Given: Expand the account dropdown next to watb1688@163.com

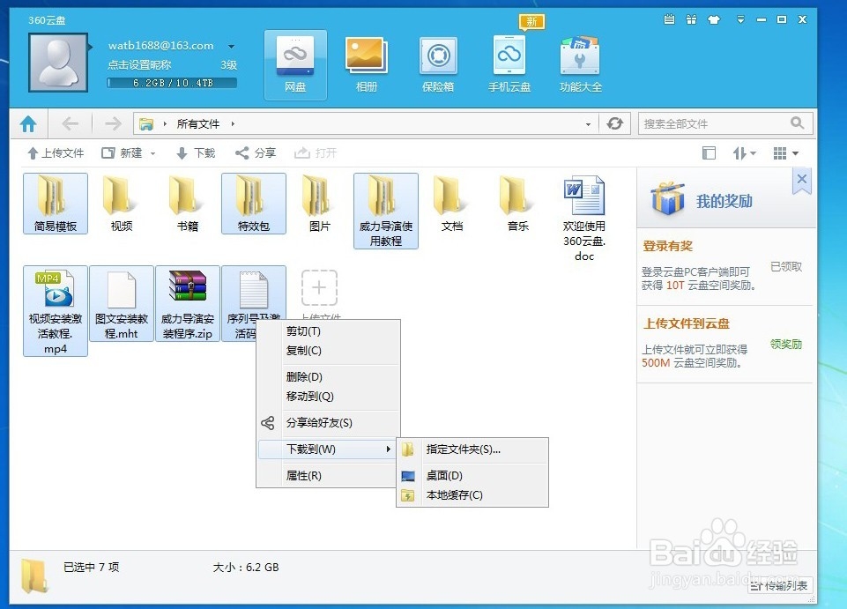Looking at the screenshot, I should (231, 45).
